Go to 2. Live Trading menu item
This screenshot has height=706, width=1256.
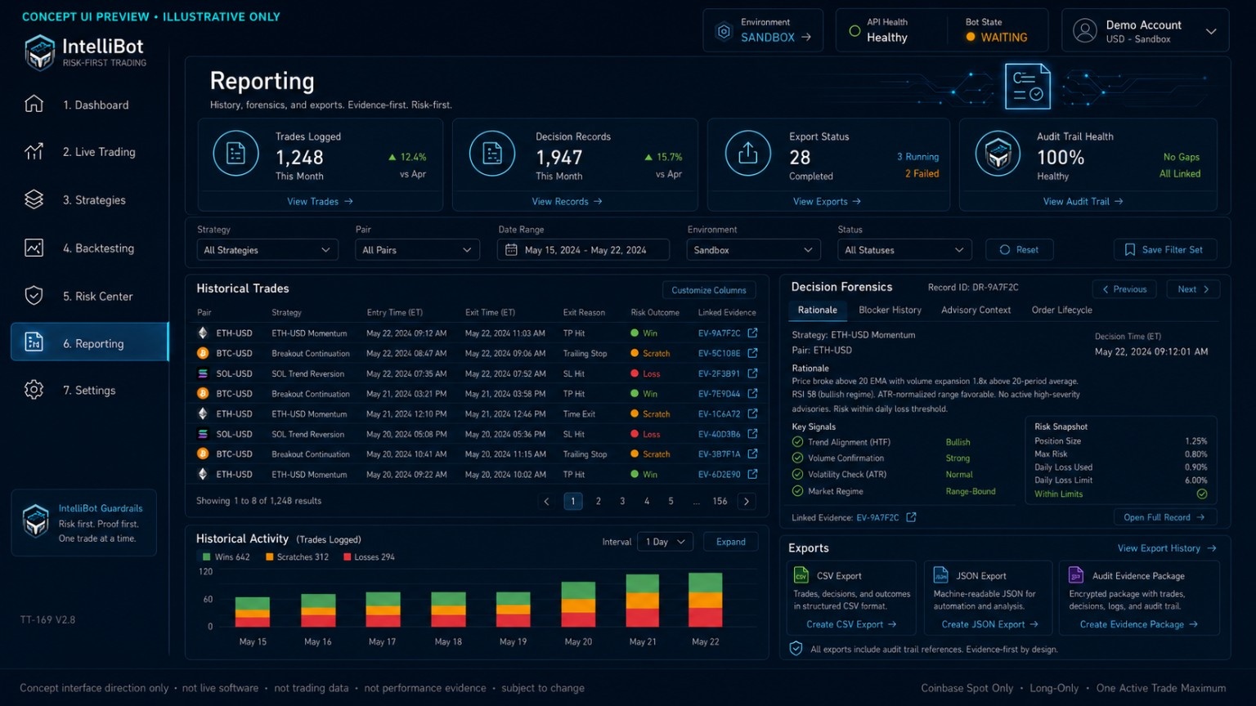tap(90, 152)
